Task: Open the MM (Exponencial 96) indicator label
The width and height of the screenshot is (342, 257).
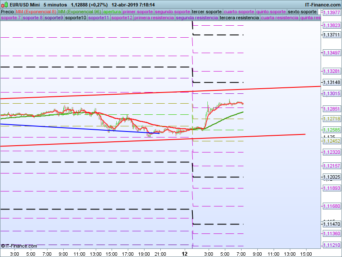Action: coord(80,12)
